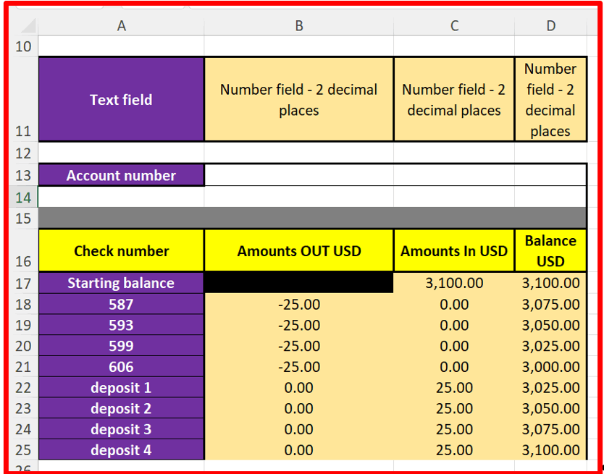Select row 17 header
This screenshot has height=474, width=604.
click(23, 283)
